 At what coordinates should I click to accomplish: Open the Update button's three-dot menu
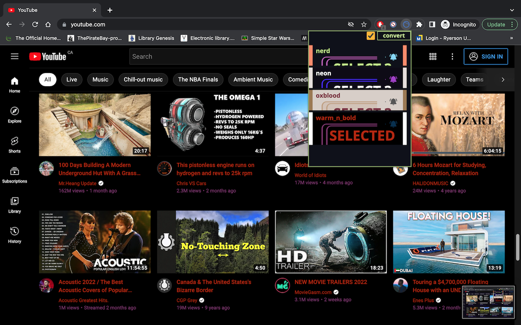[x=512, y=24]
